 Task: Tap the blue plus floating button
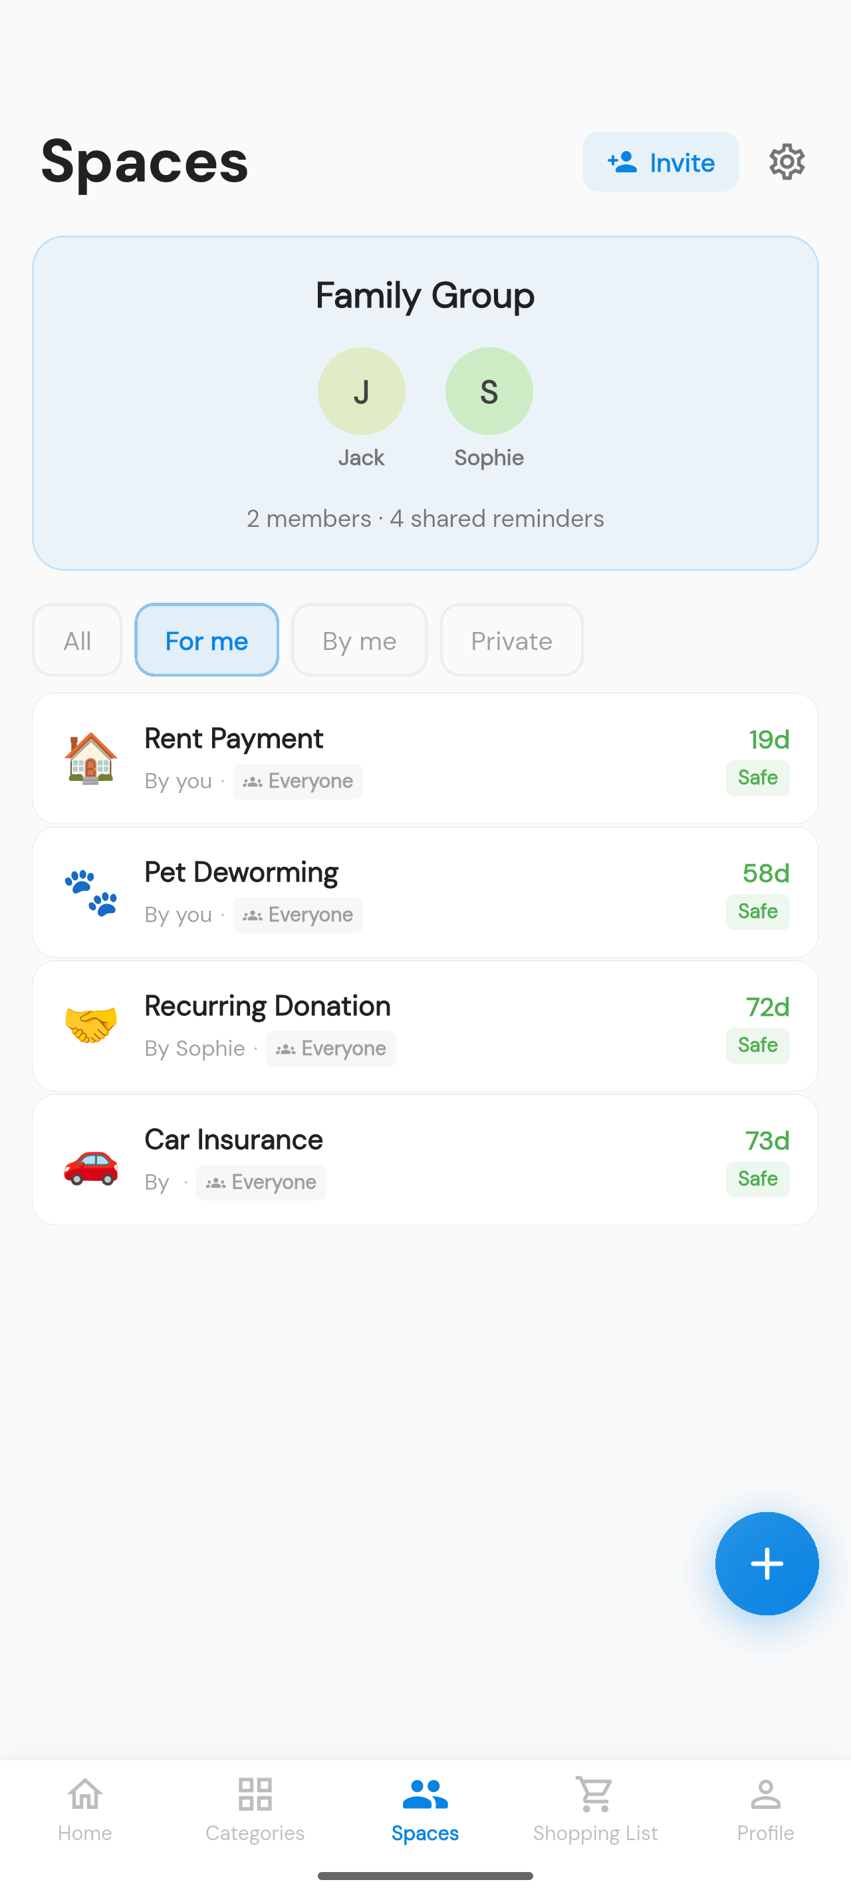coord(767,1563)
